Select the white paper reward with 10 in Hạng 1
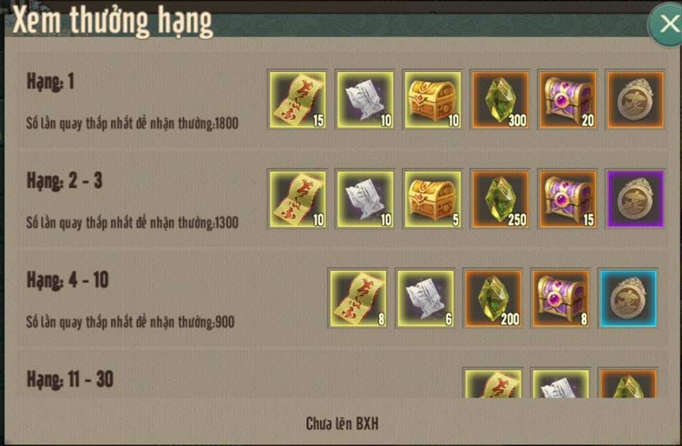This screenshot has height=446, width=682. (365, 100)
